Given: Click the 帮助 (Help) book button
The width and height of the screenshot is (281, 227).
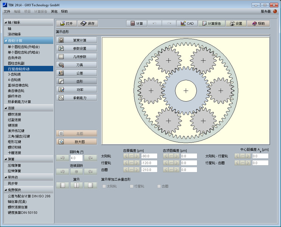Looking at the screenshot, I should pyautogui.click(x=258, y=23).
